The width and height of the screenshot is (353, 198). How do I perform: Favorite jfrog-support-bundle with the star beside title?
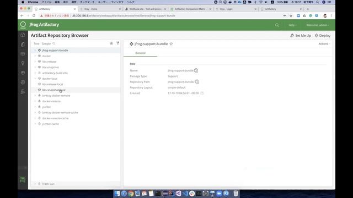click(171, 44)
